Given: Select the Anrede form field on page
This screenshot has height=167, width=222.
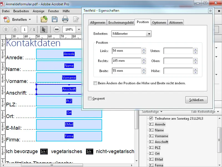Looking at the screenshot, I should pyautogui.click(x=59, y=54).
